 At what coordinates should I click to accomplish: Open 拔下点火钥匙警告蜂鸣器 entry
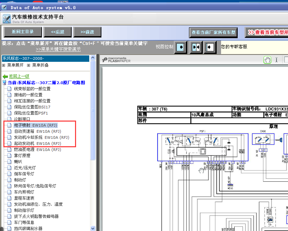[x=36, y=216]
